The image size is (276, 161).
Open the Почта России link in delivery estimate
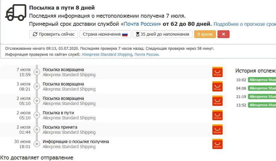pyautogui.click(x=141, y=24)
